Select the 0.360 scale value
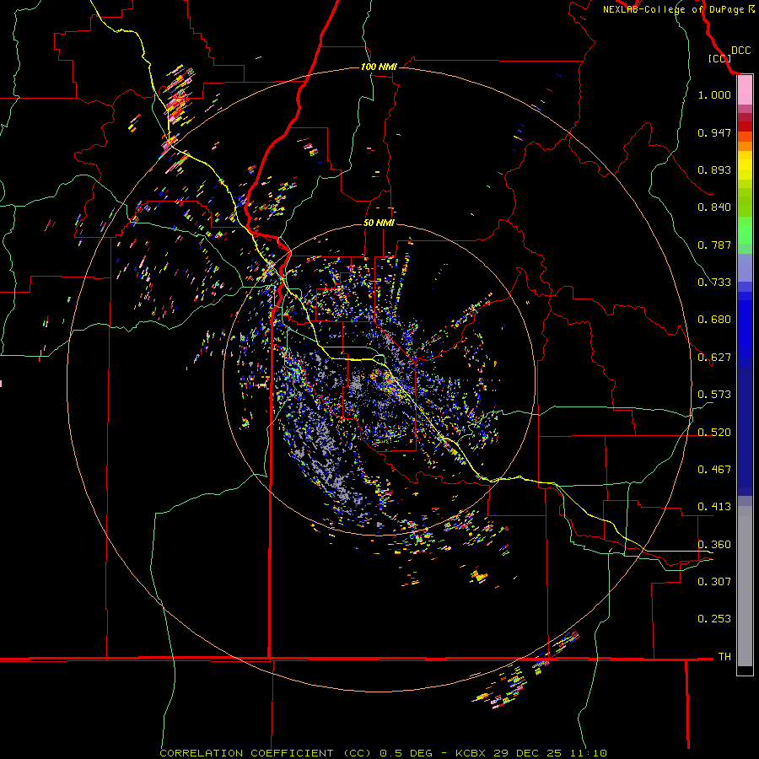The image size is (759, 759). click(x=714, y=545)
